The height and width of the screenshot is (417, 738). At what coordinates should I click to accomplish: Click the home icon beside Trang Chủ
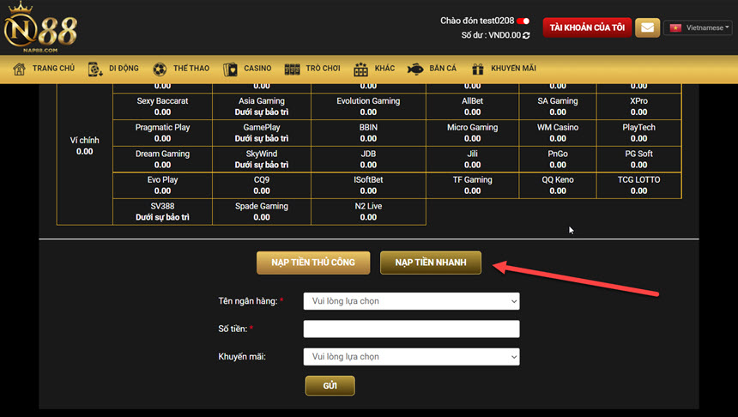point(19,69)
